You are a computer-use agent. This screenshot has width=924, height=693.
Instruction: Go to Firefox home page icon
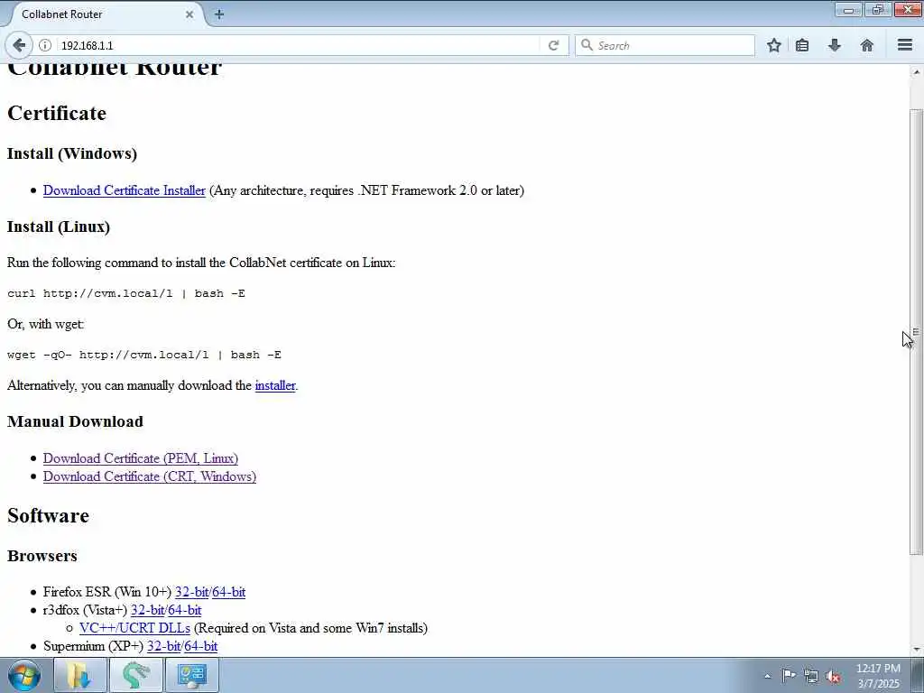[x=867, y=45]
